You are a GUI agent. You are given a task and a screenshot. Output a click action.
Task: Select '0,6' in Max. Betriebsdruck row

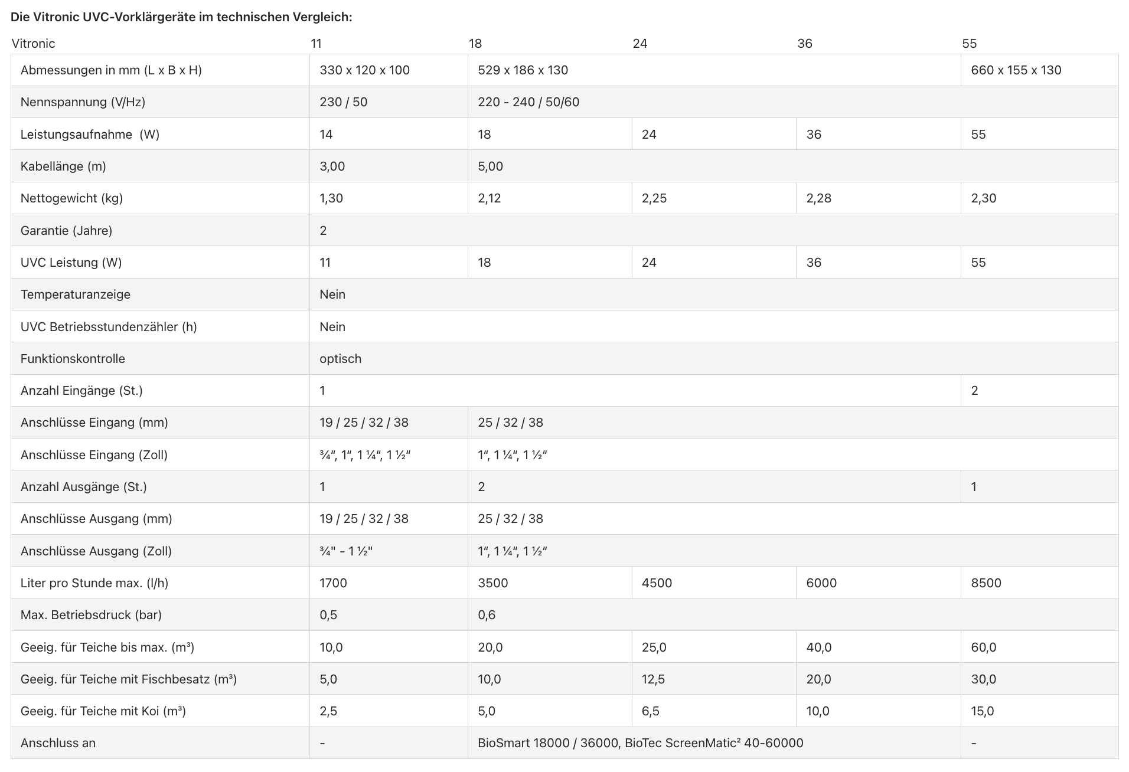487,615
